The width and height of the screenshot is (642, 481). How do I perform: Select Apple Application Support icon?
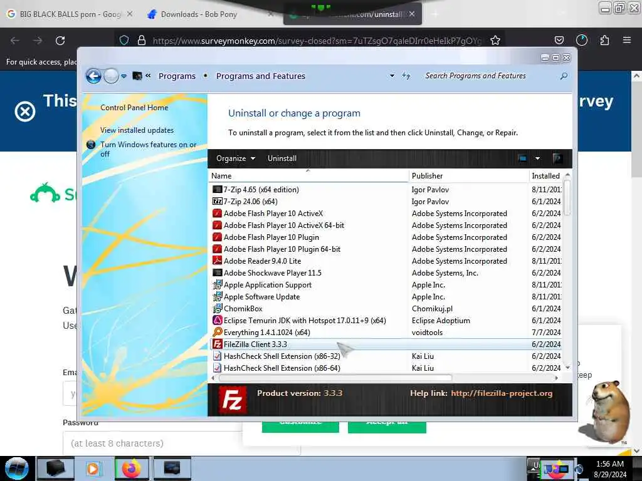pyautogui.click(x=217, y=285)
